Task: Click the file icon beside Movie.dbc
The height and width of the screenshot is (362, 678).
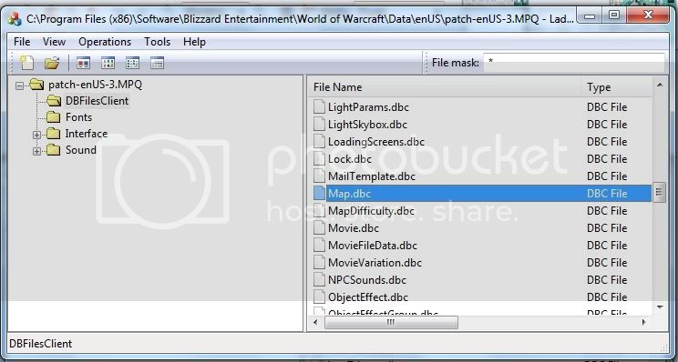Action: pos(319,227)
